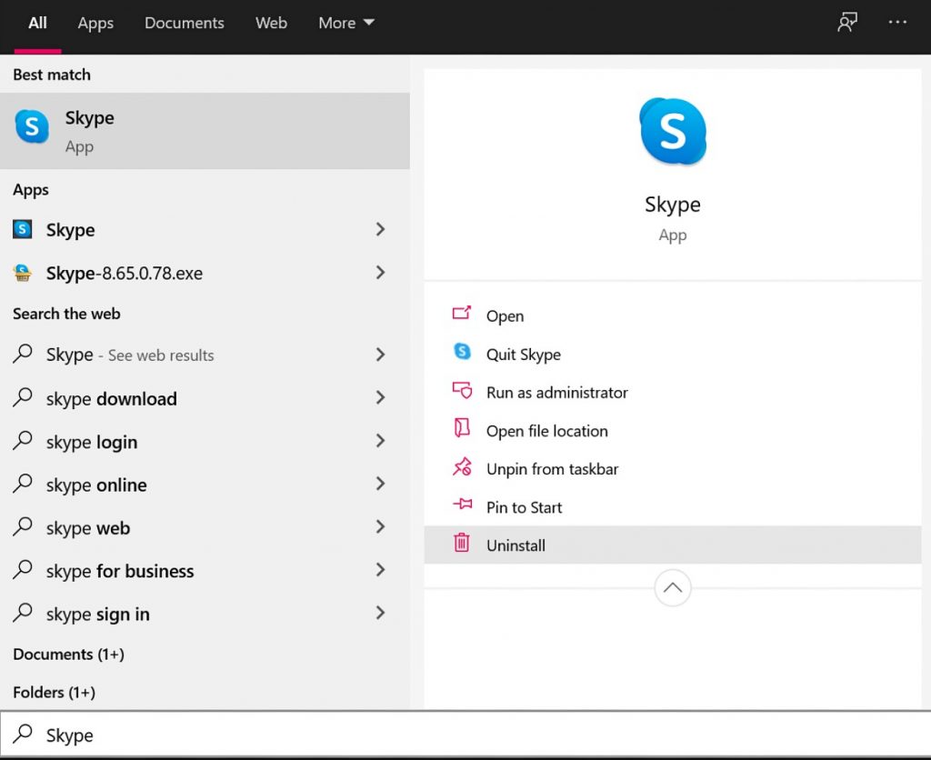This screenshot has width=931, height=760.
Task: Switch to the Web search tab
Action: 271,23
